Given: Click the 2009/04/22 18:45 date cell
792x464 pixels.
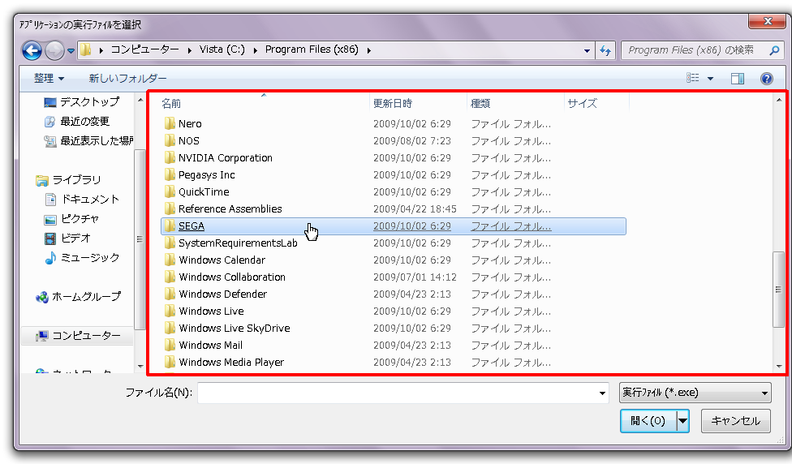Looking at the screenshot, I should 415,209.
